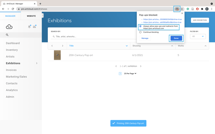The width and height of the screenshot is (215, 134).
Task: Open second blocked pop-up link ending eb090a85c6
Action: click(x=162, y=22)
